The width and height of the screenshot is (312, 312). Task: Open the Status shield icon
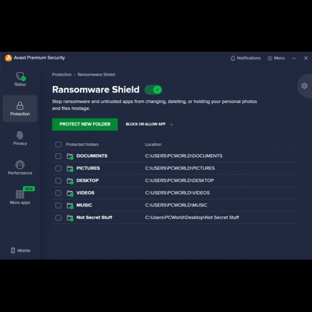(20, 77)
